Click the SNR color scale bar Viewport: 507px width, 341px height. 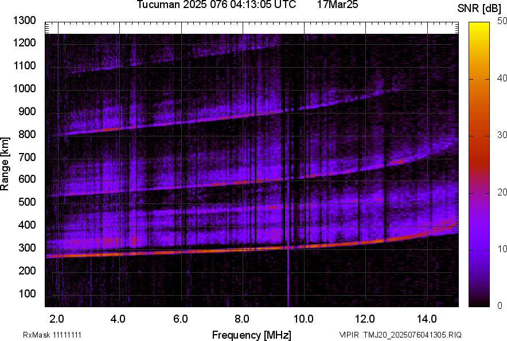[x=479, y=164]
